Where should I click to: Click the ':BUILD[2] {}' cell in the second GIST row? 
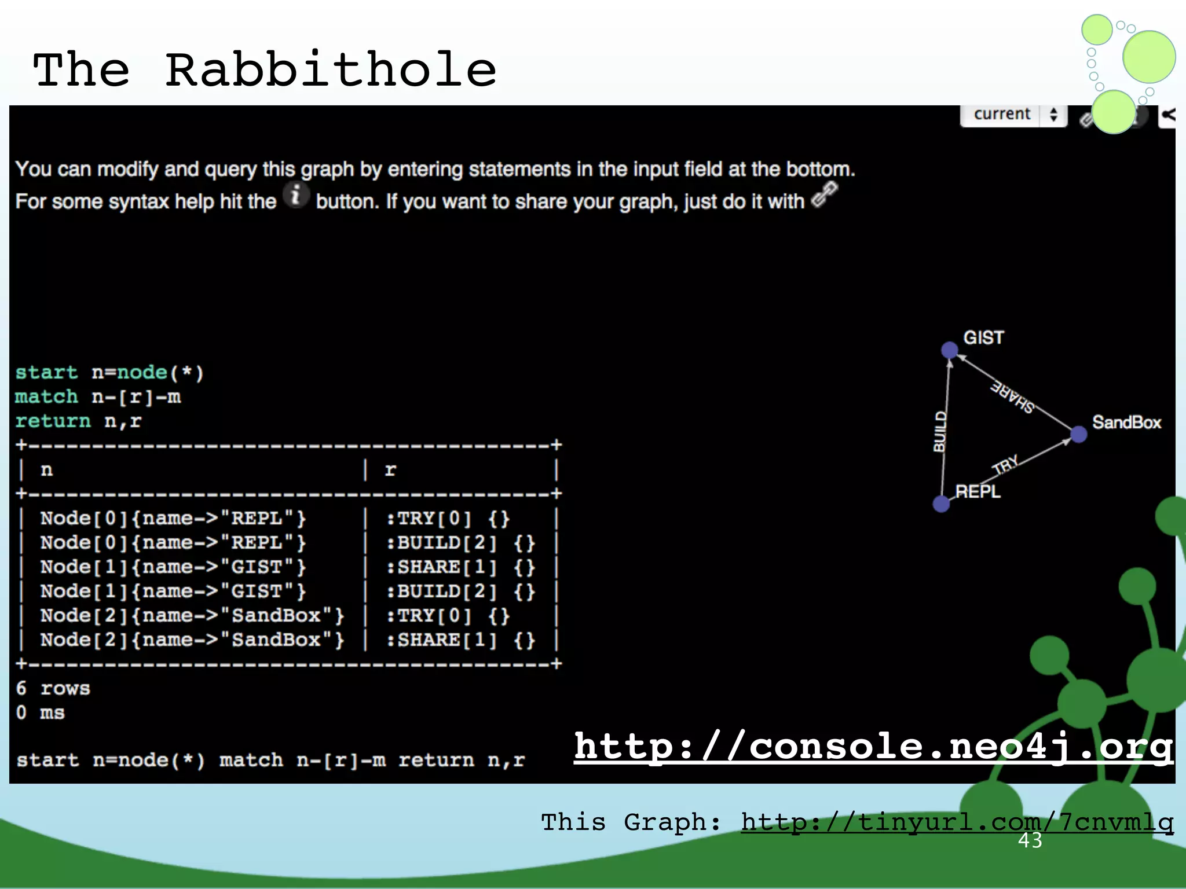pyautogui.click(x=461, y=592)
